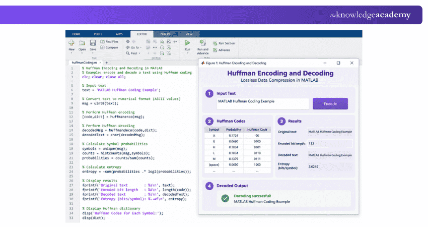Screen dimensions: 428x227
Task: Select Huffman code cell 00
Action: pos(257,135)
